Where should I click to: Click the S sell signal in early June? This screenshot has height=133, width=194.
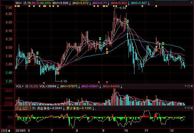pos(37,53)
